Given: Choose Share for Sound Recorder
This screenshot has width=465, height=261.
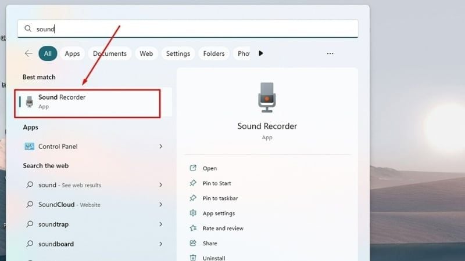Looking at the screenshot, I should point(210,244).
